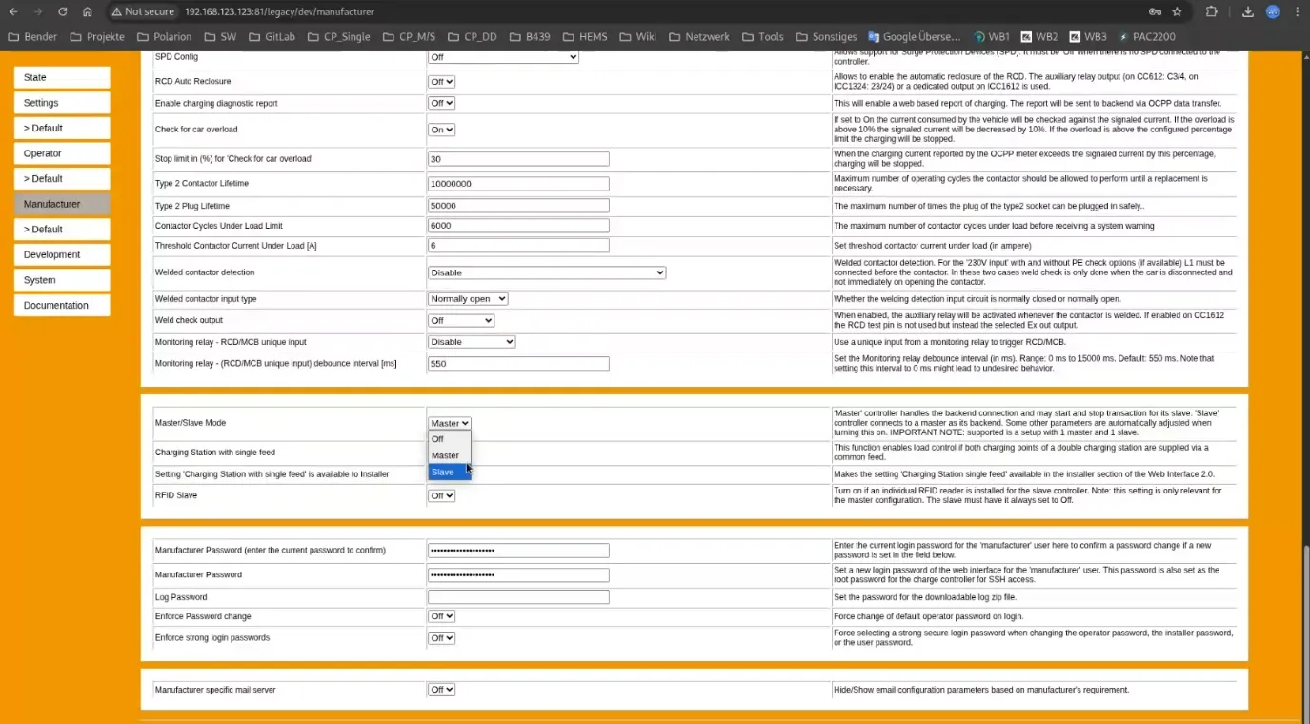Open the GitLab bookmarks folder

click(x=272, y=37)
